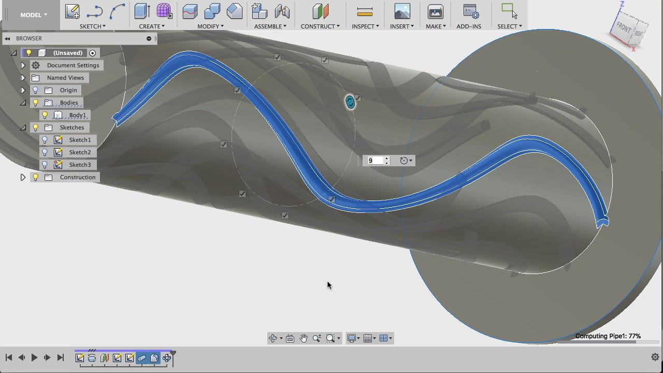This screenshot has height=373, width=663.
Task: Toggle visibility of the Bodies folder
Action: (36, 103)
